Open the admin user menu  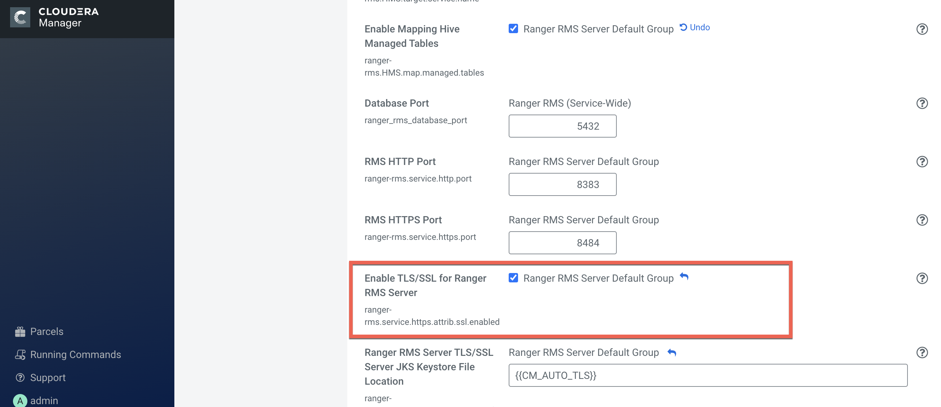pos(44,401)
